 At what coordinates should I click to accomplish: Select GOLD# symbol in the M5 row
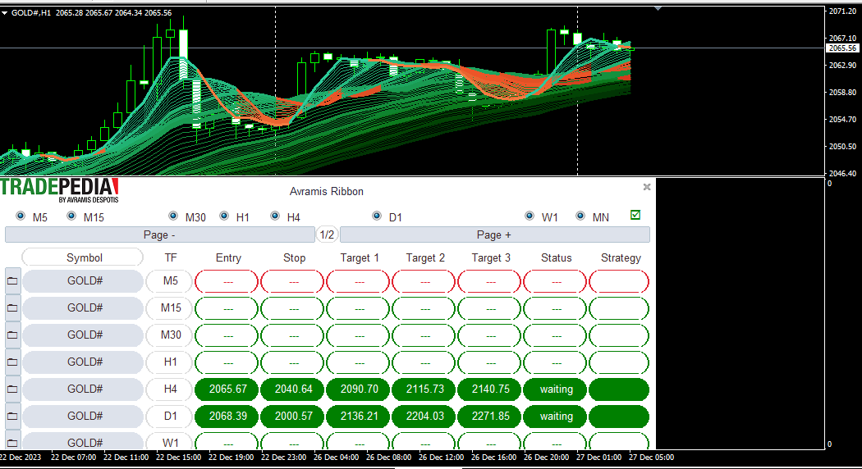[x=83, y=281]
